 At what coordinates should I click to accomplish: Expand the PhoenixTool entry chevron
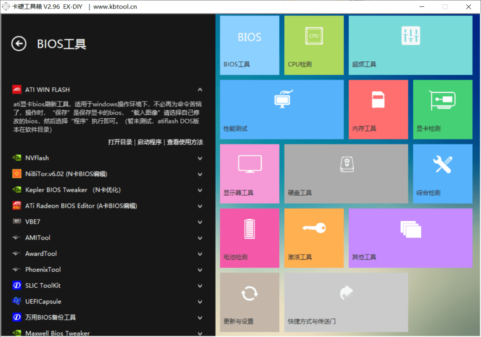(200, 270)
